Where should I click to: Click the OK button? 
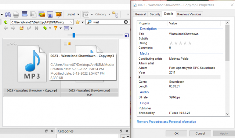(176, 133)
